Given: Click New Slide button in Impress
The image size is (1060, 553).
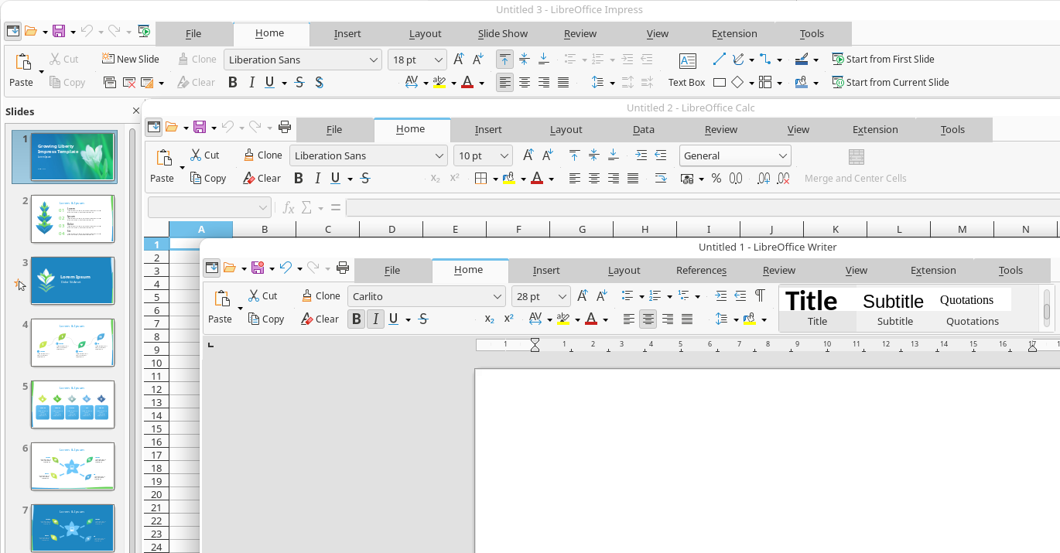Looking at the screenshot, I should click(x=130, y=59).
